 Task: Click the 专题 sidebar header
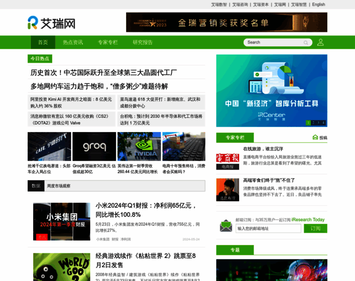point(235,250)
